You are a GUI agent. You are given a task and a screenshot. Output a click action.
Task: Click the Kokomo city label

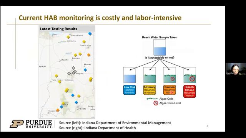click(76, 58)
